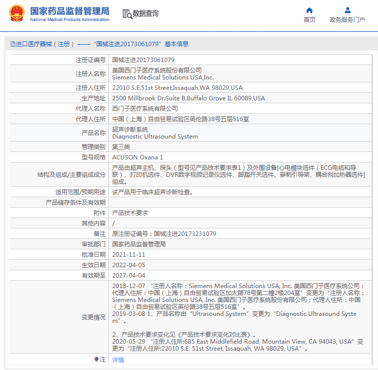Click the structure description mentioning 超声主机、探头
The width and height of the screenshot is (378, 370).
[239, 174]
